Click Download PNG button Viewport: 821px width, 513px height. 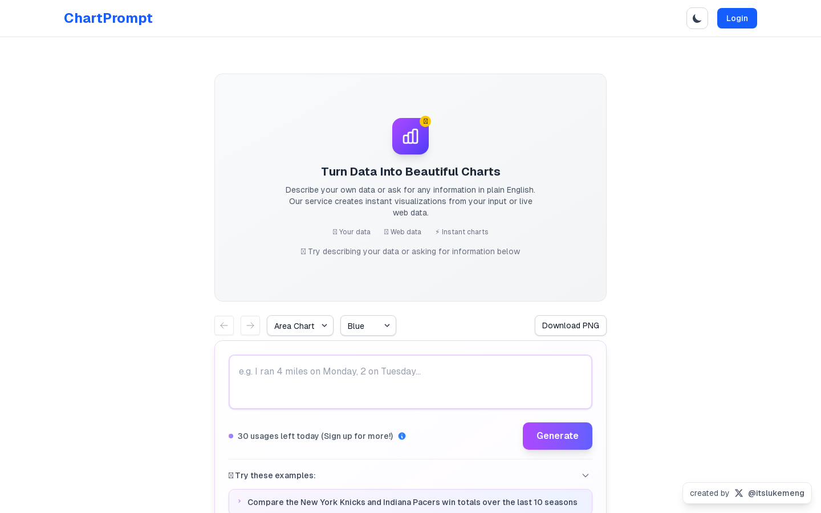pyautogui.click(x=571, y=325)
